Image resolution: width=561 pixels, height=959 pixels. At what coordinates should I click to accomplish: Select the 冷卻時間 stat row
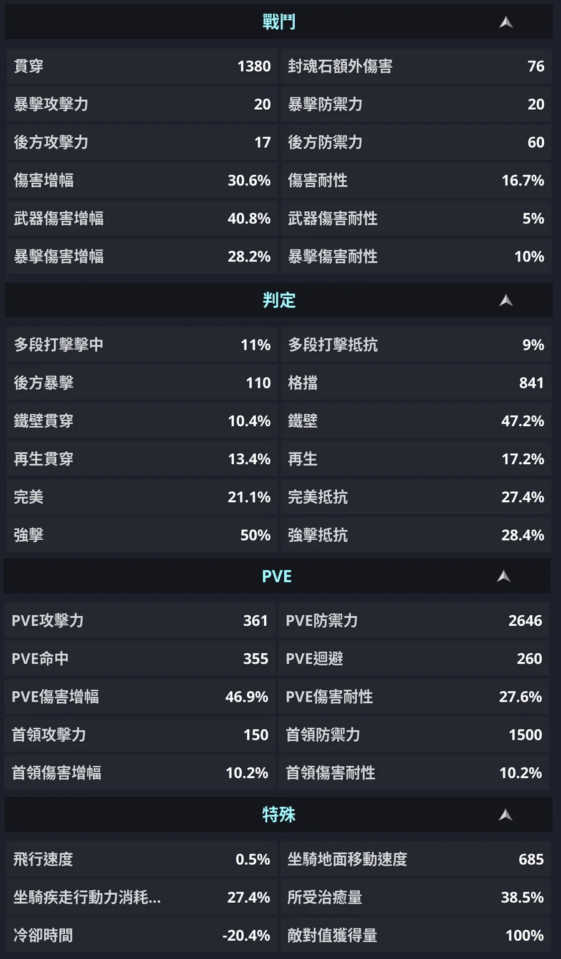[x=142, y=936]
